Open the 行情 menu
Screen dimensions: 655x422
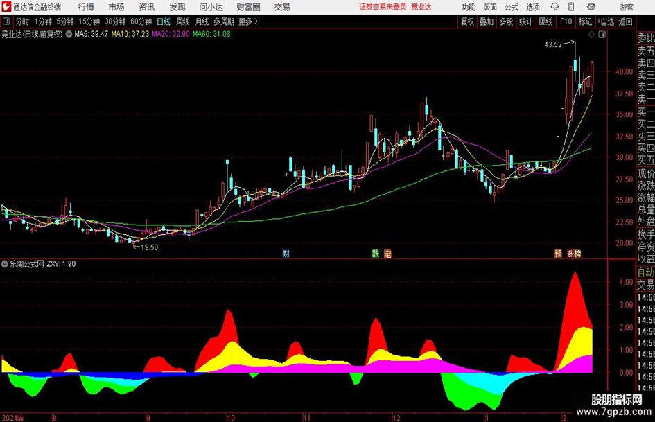pos(86,7)
